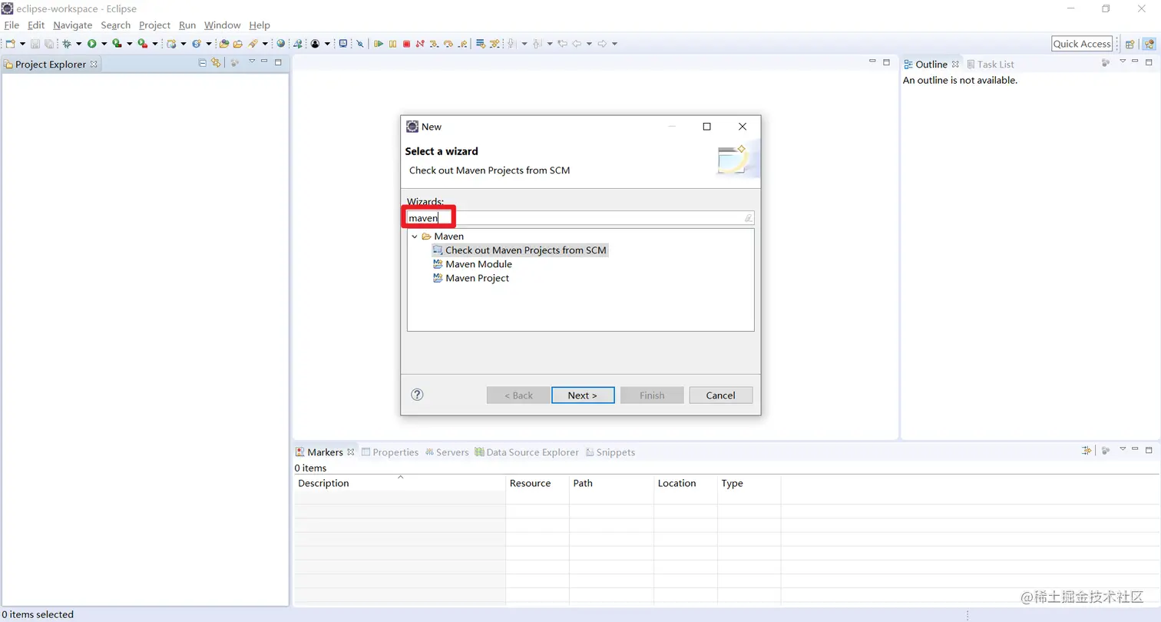Viewport: 1161px width, 622px height.
Task: Minimize the Project Explorer panel
Action: [x=264, y=61]
